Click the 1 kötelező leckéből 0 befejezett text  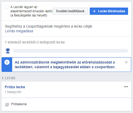tap(35, 42)
